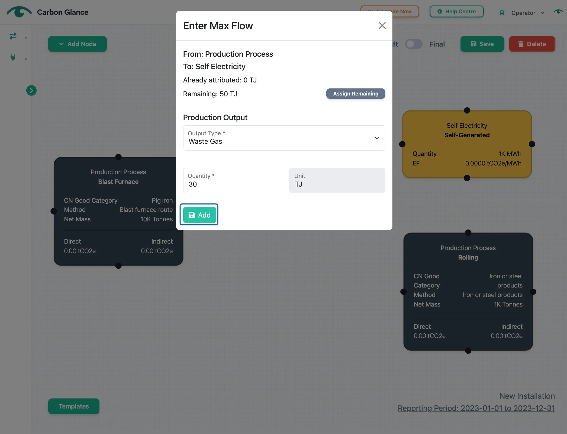Click left connector of Self Electricity node
The image size is (567, 434).
[402, 144]
